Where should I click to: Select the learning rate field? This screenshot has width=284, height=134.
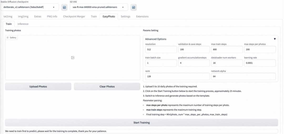click(x=260, y=63)
